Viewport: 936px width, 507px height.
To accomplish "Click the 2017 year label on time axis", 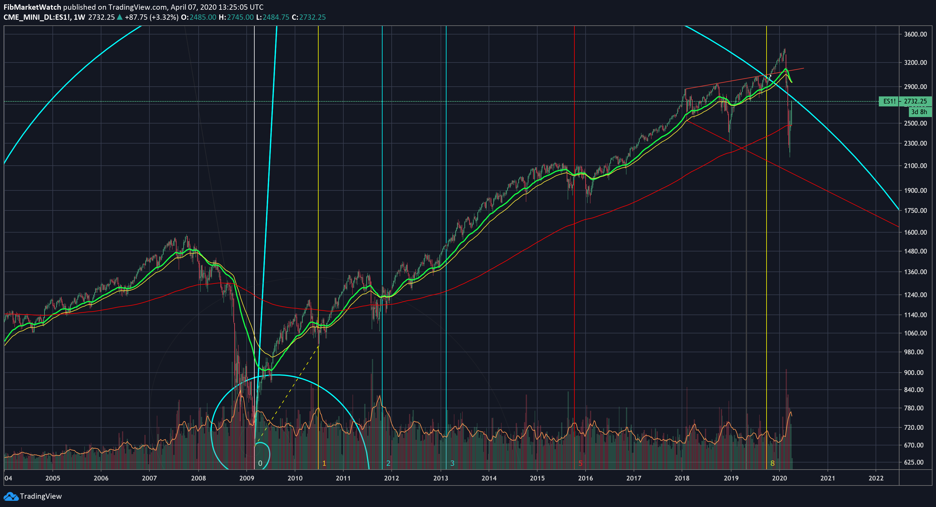I will click(634, 478).
